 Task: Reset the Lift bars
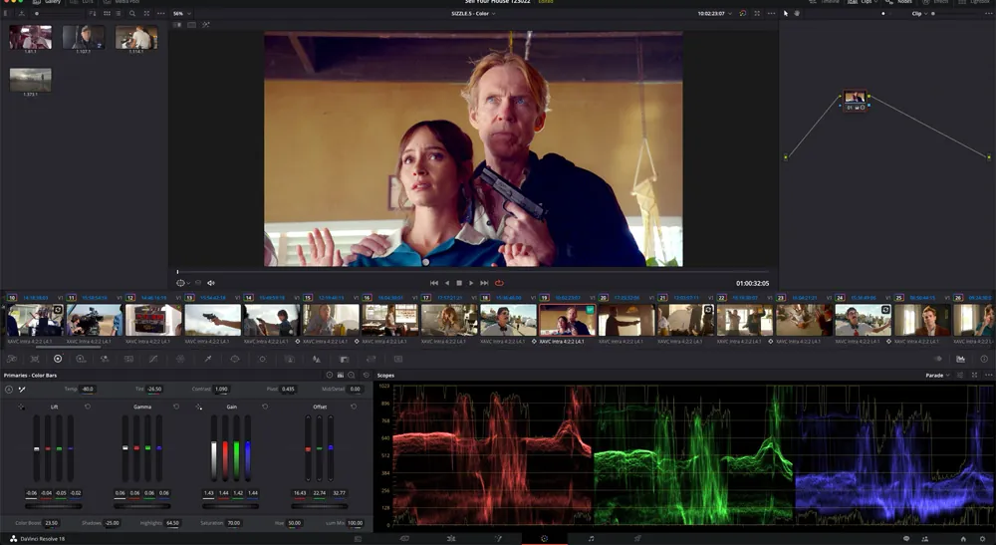(88, 407)
